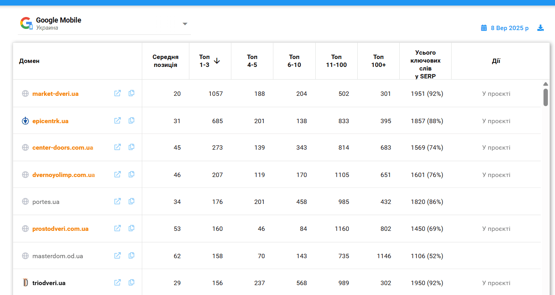Open the center-doors.com.ua domain link
The width and height of the screenshot is (555, 295).
pyautogui.click(x=63, y=148)
